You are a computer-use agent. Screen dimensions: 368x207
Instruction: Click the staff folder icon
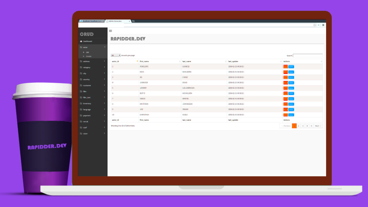pyautogui.click(x=81, y=127)
